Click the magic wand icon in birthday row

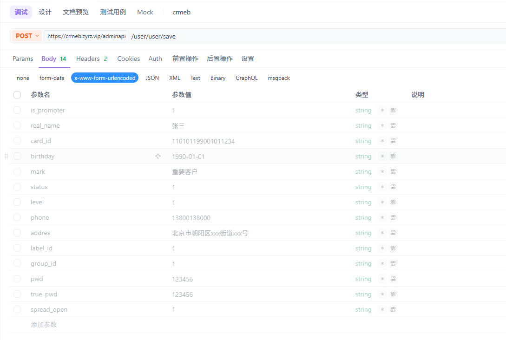(x=158, y=156)
